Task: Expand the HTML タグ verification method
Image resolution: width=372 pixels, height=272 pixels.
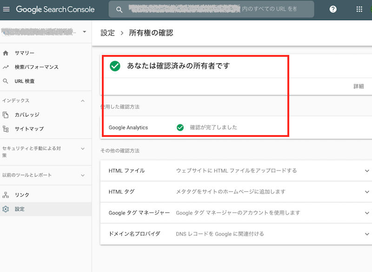Action: (x=367, y=192)
